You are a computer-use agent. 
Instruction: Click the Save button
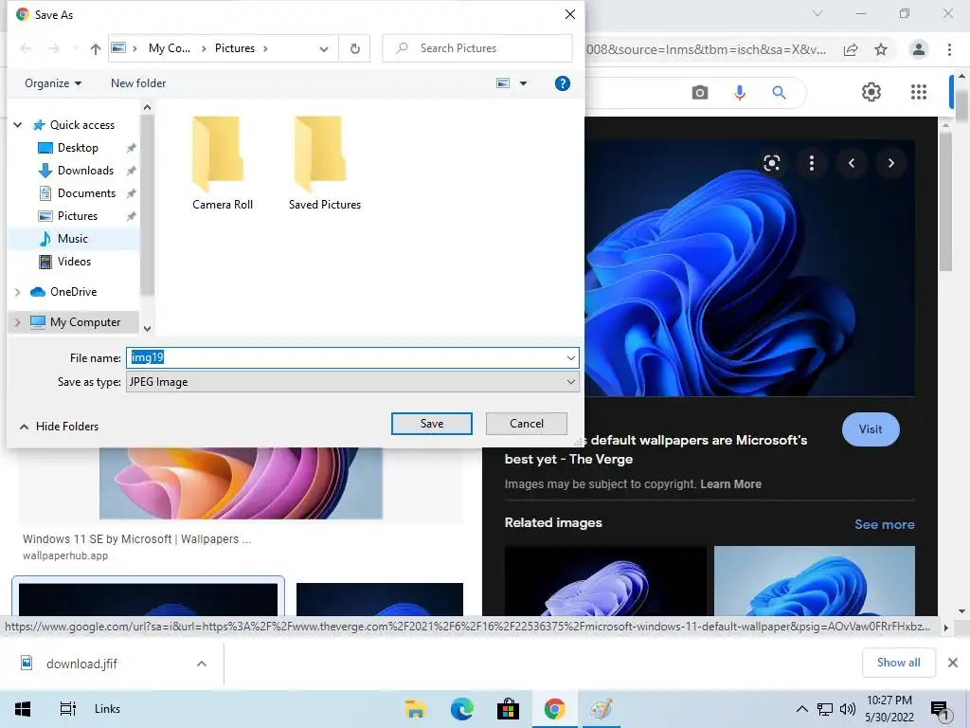(432, 424)
